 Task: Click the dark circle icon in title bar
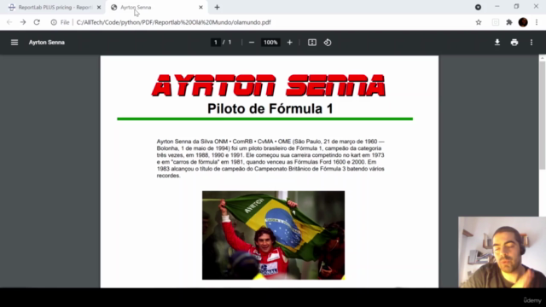pos(478,8)
